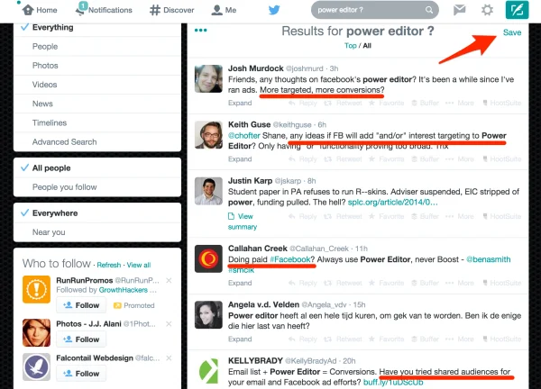
Task: Select Everywhere location option
Action: (x=97, y=213)
